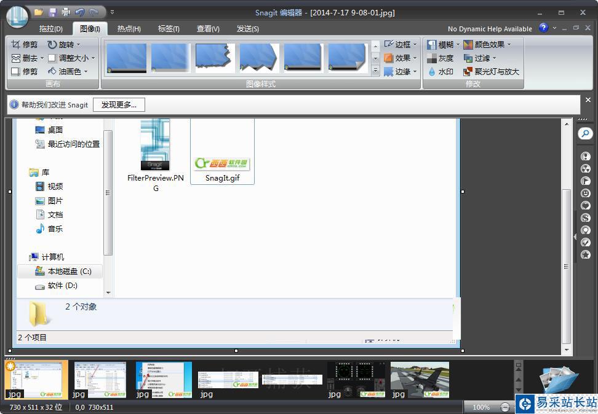This screenshot has width=598, height=414.
Task: Click the canvas scrollbar down arrow
Action: [x=567, y=350]
